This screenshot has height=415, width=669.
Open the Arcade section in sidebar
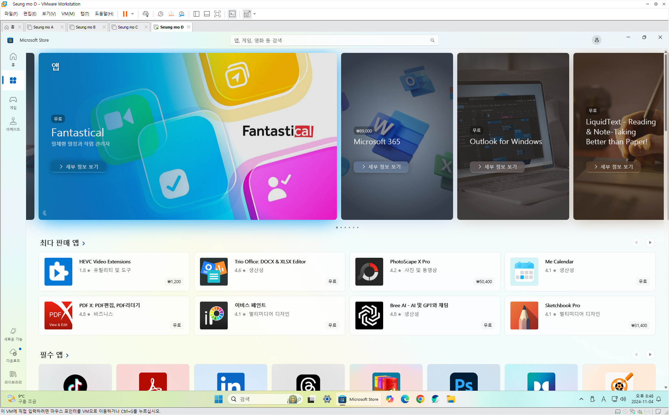point(13,124)
